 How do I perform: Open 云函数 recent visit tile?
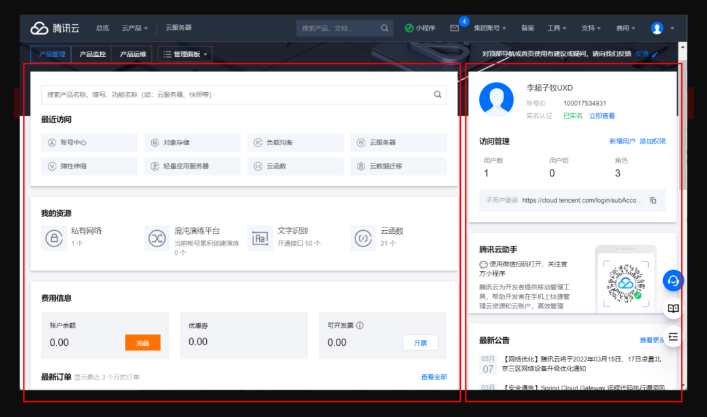[x=295, y=166]
